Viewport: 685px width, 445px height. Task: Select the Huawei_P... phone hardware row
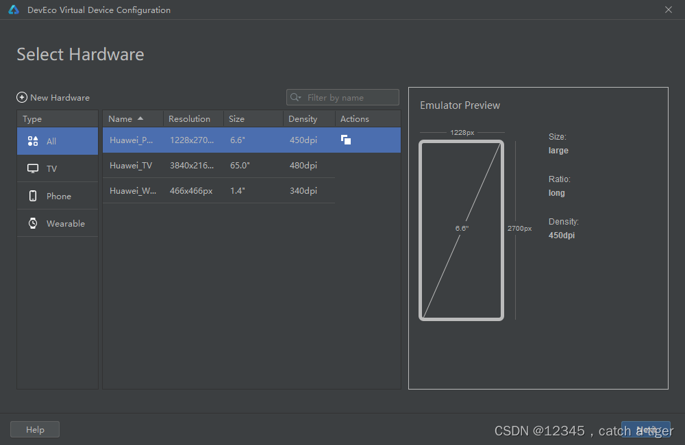[251, 140]
